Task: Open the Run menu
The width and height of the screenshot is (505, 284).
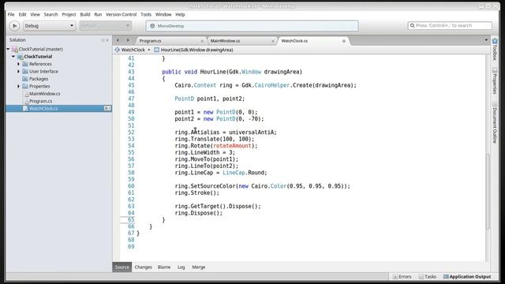Action: click(98, 14)
